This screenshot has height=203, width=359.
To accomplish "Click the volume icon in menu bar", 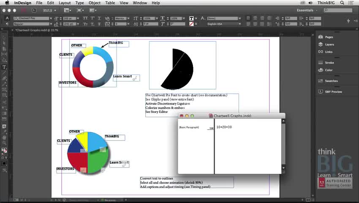I will [x=310, y=3].
